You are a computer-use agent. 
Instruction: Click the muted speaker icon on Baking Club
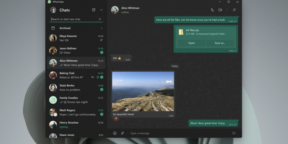coord(93,77)
